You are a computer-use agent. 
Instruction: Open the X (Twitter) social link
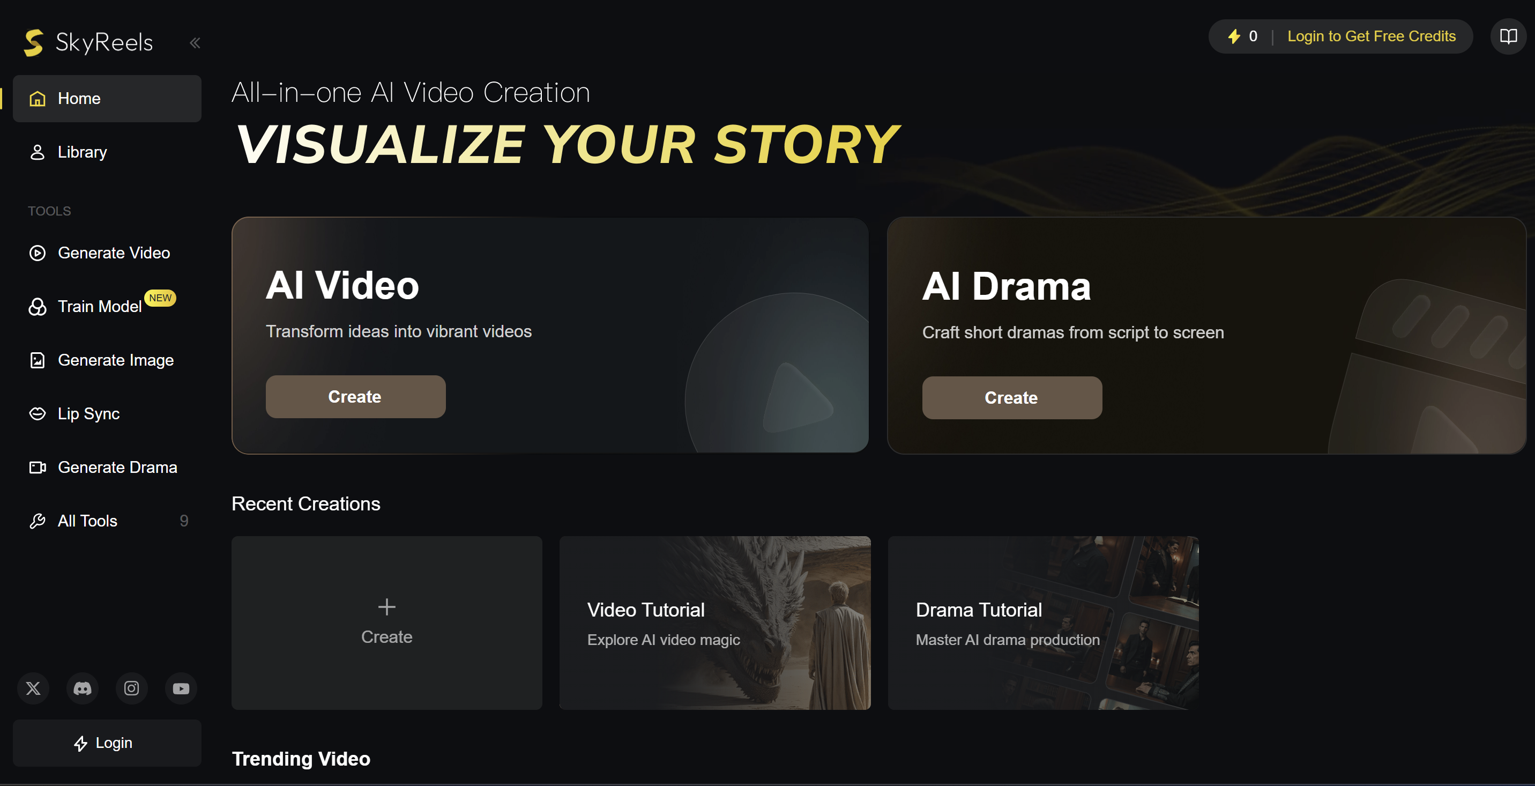pos(33,688)
